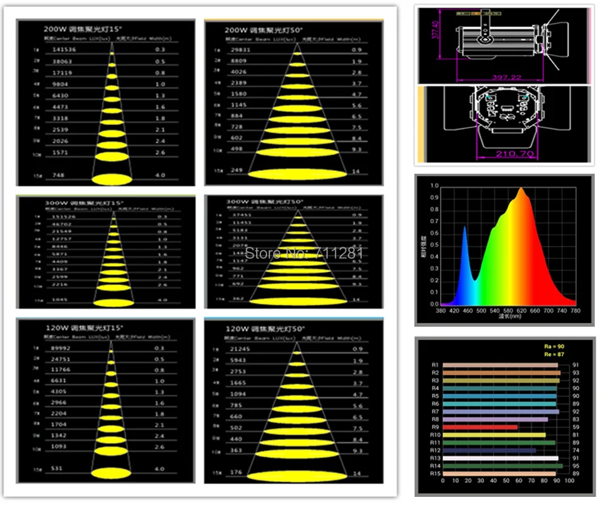Click the 377.40 height dimension label
Viewport: 607px width, 506px height.
[435, 30]
